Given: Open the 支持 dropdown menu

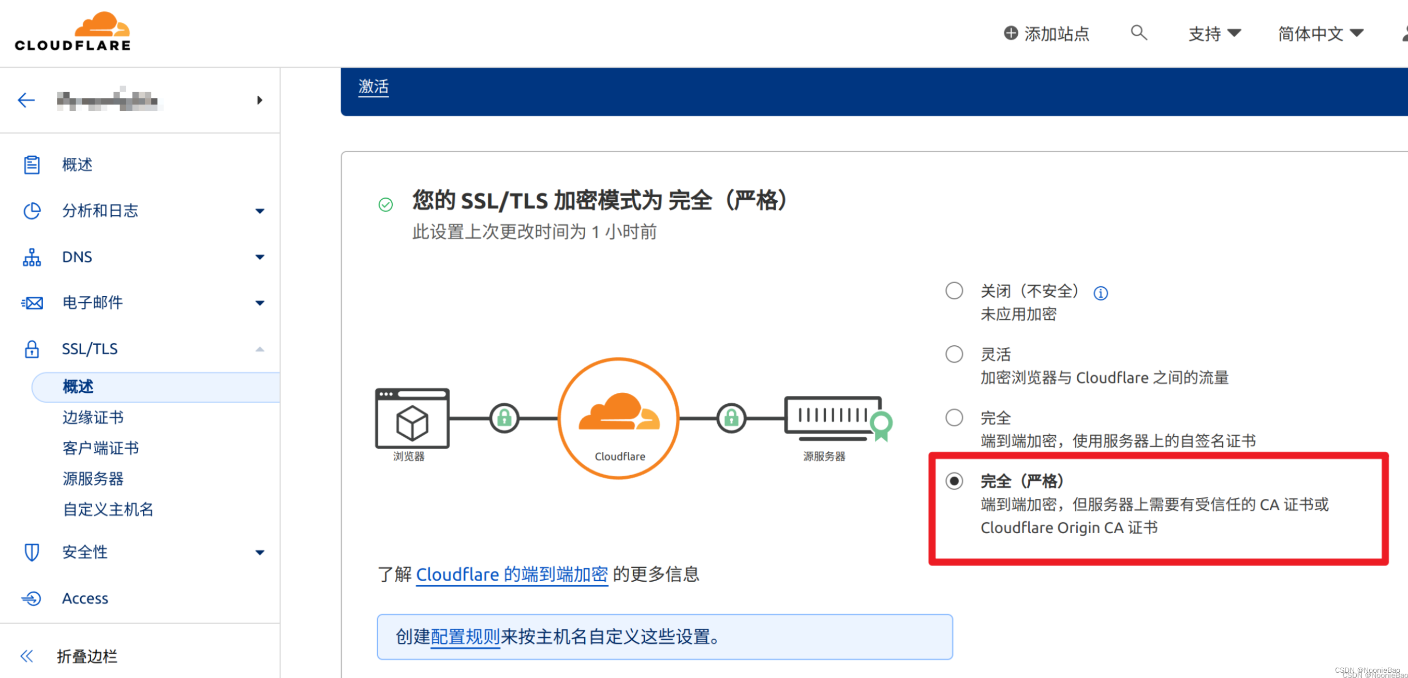Looking at the screenshot, I should (x=1214, y=33).
